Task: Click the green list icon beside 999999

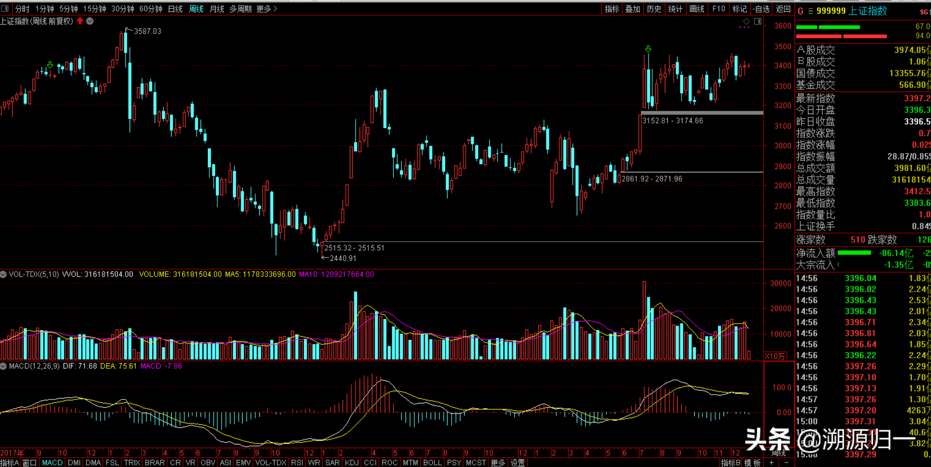Action: pyautogui.click(x=811, y=11)
